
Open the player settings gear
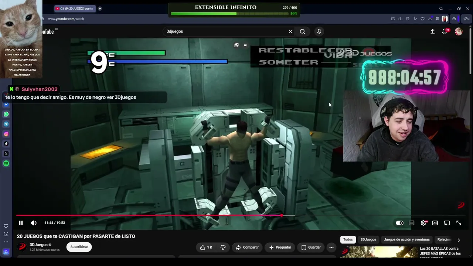[423, 223]
